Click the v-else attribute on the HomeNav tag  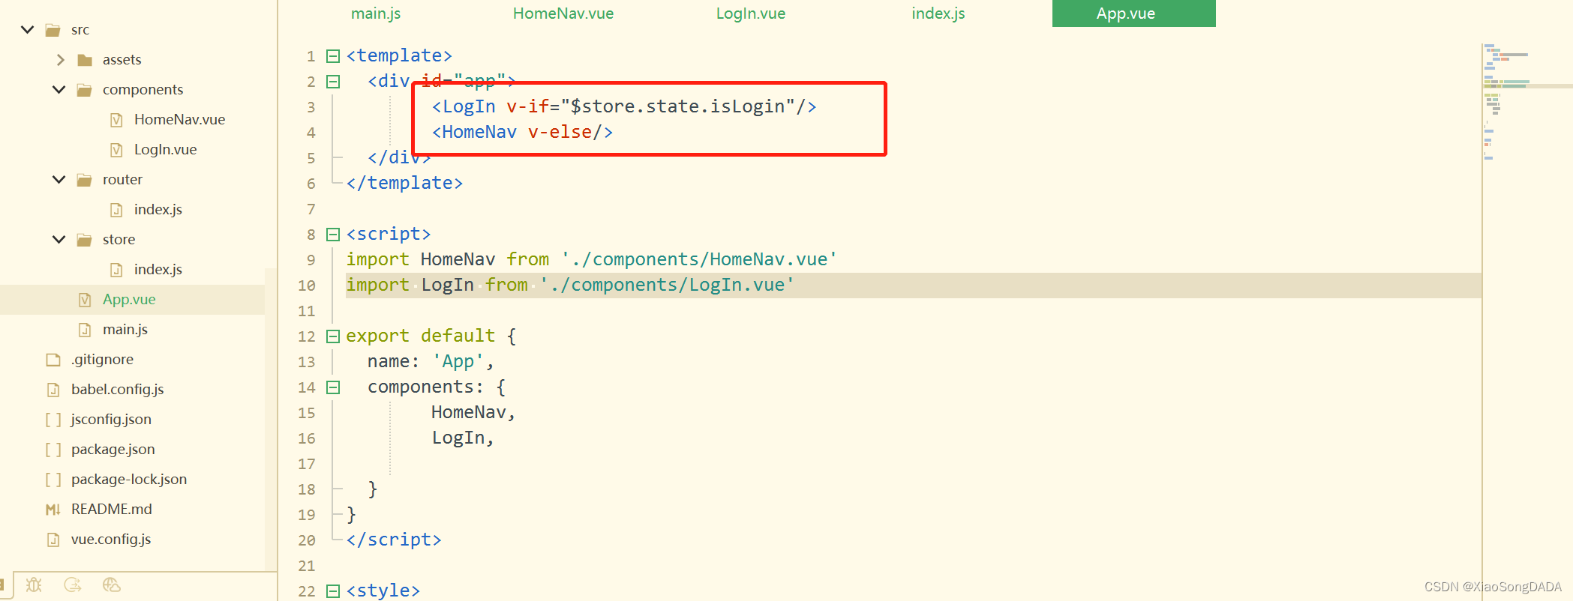click(560, 133)
